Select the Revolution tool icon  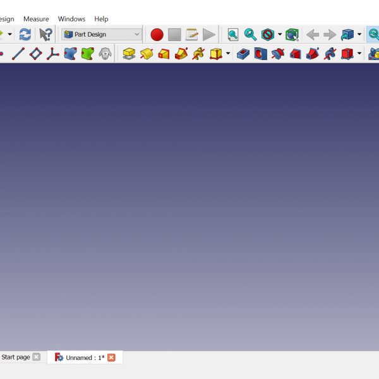click(147, 54)
